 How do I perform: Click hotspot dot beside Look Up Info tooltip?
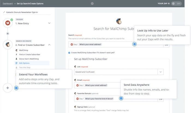tap(135, 44)
